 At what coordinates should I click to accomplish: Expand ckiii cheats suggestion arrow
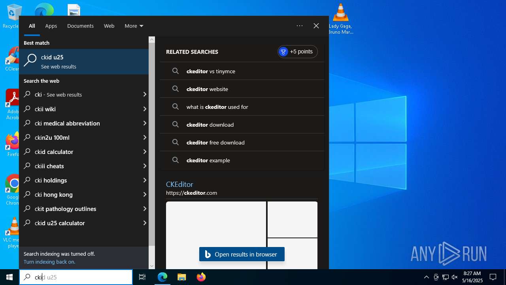(x=144, y=166)
